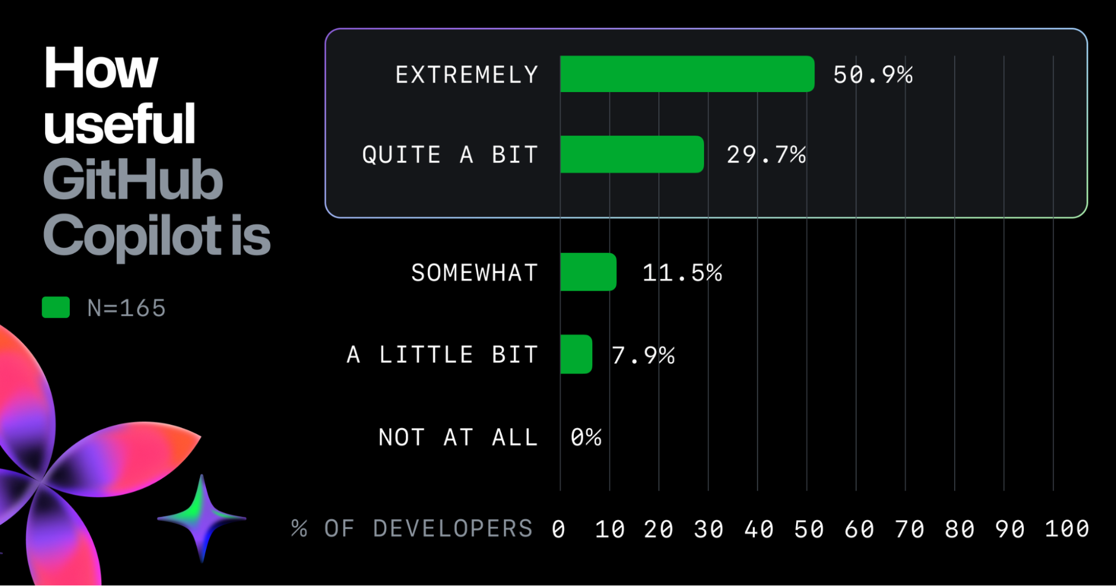Viewport: 1116px width, 586px height.
Task: Click the 29.7% value label
Action: (x=766, y=155)
